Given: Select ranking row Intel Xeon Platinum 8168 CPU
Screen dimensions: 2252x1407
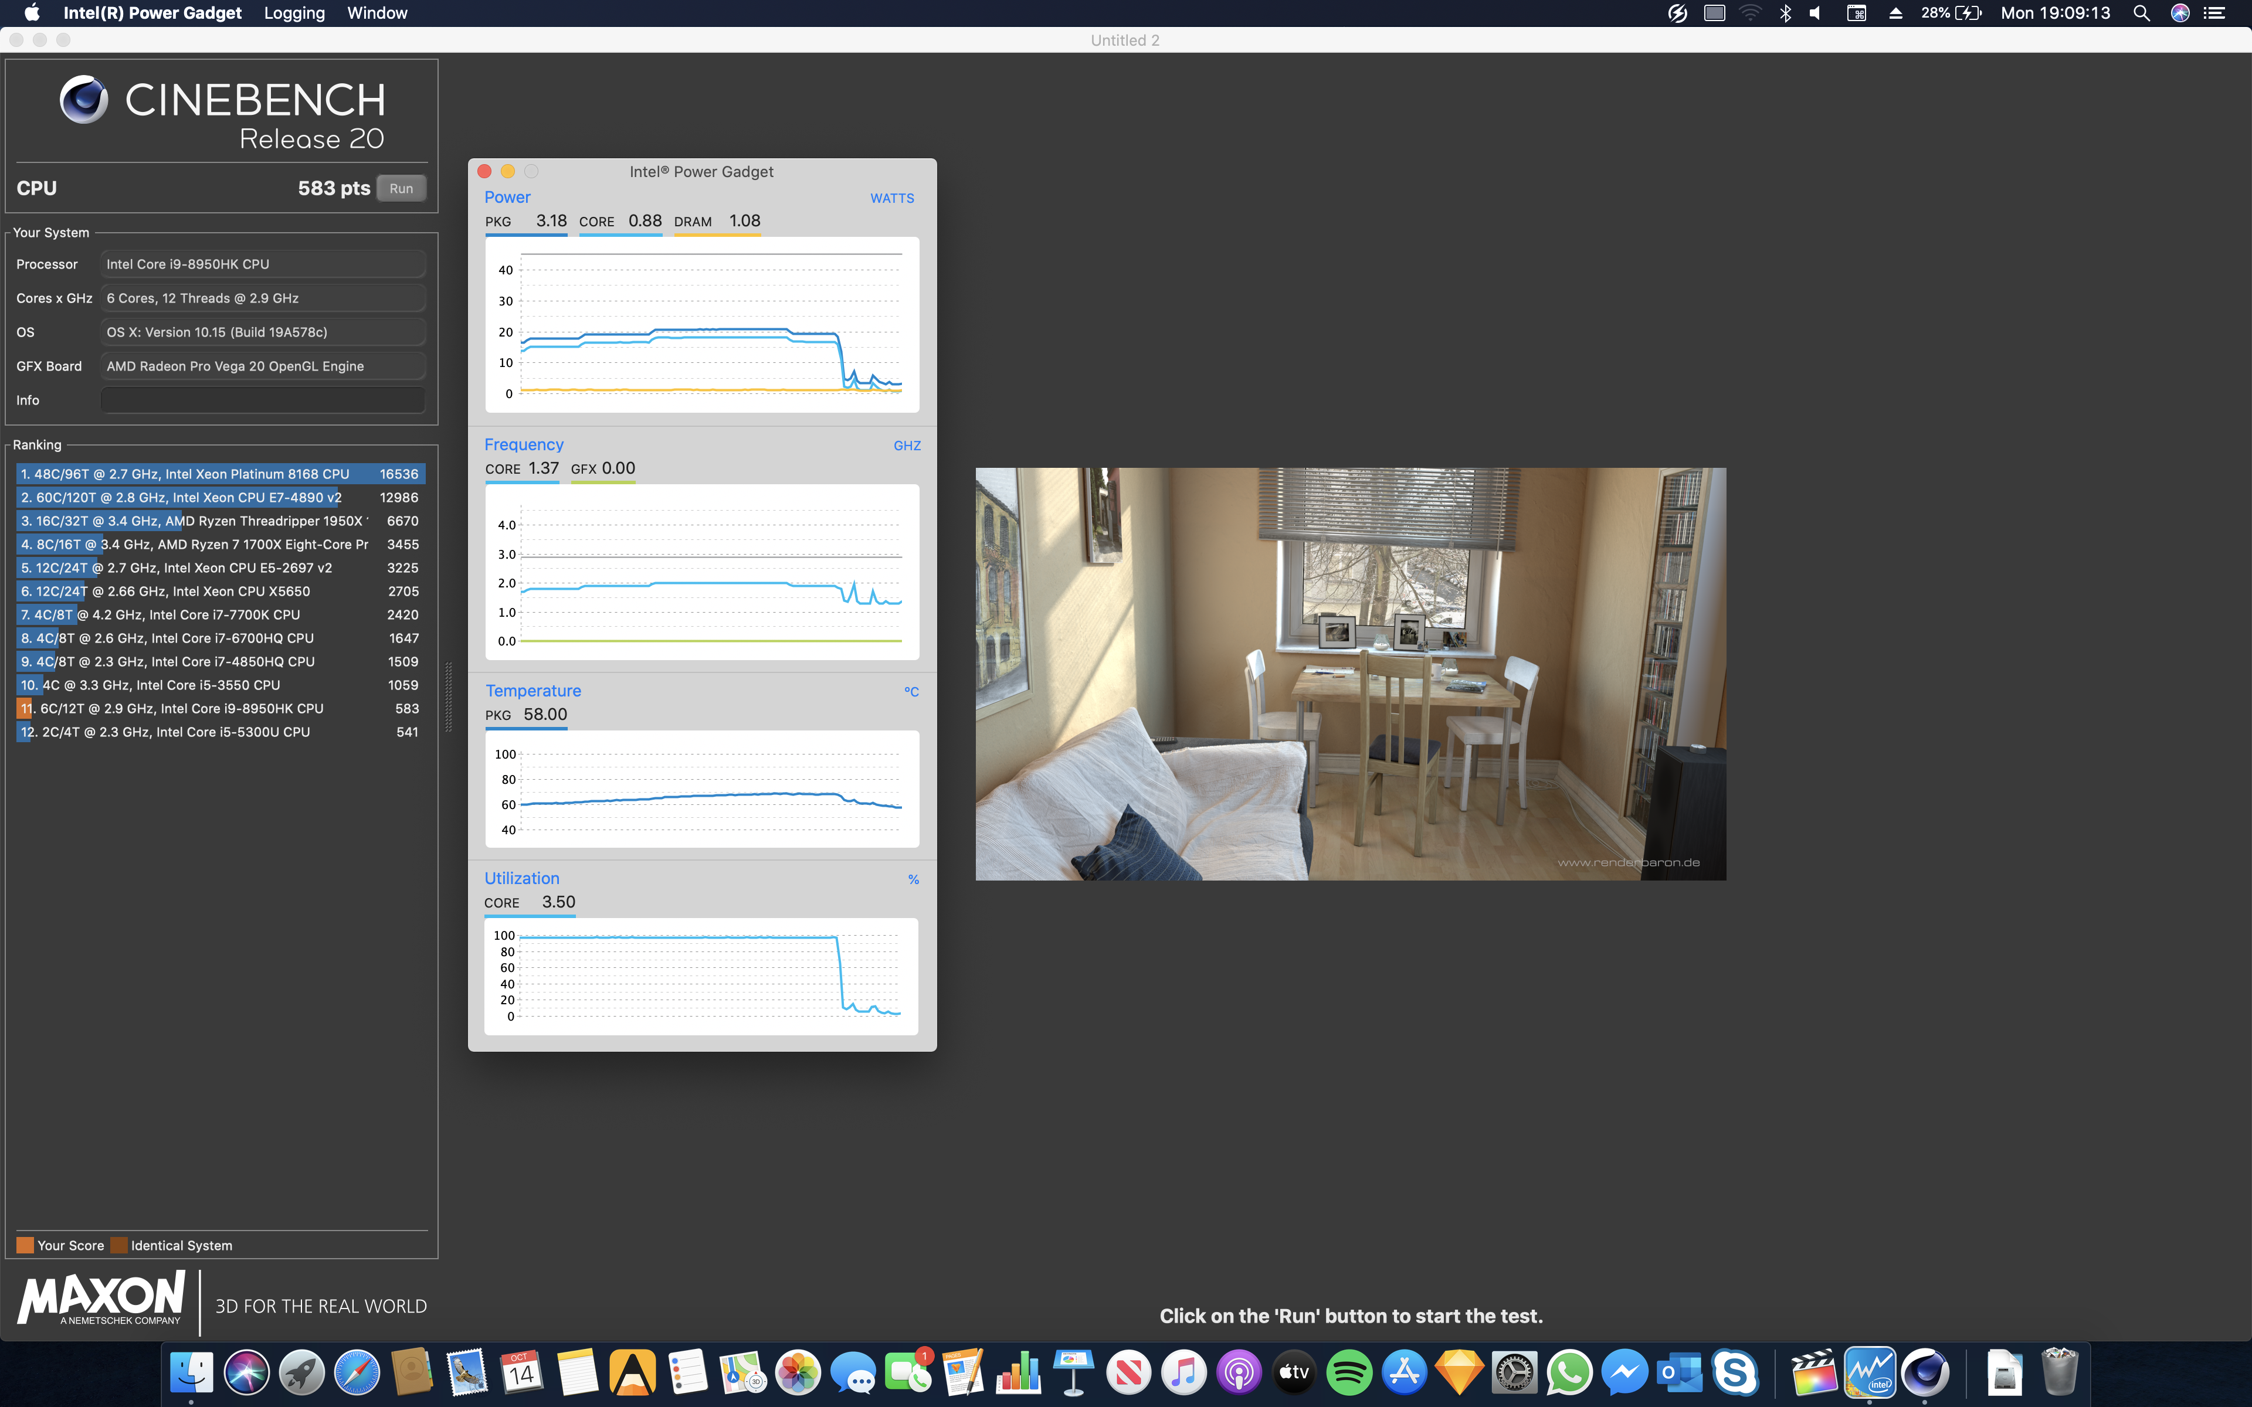Looking at the screenshot, I should (221, 474).
